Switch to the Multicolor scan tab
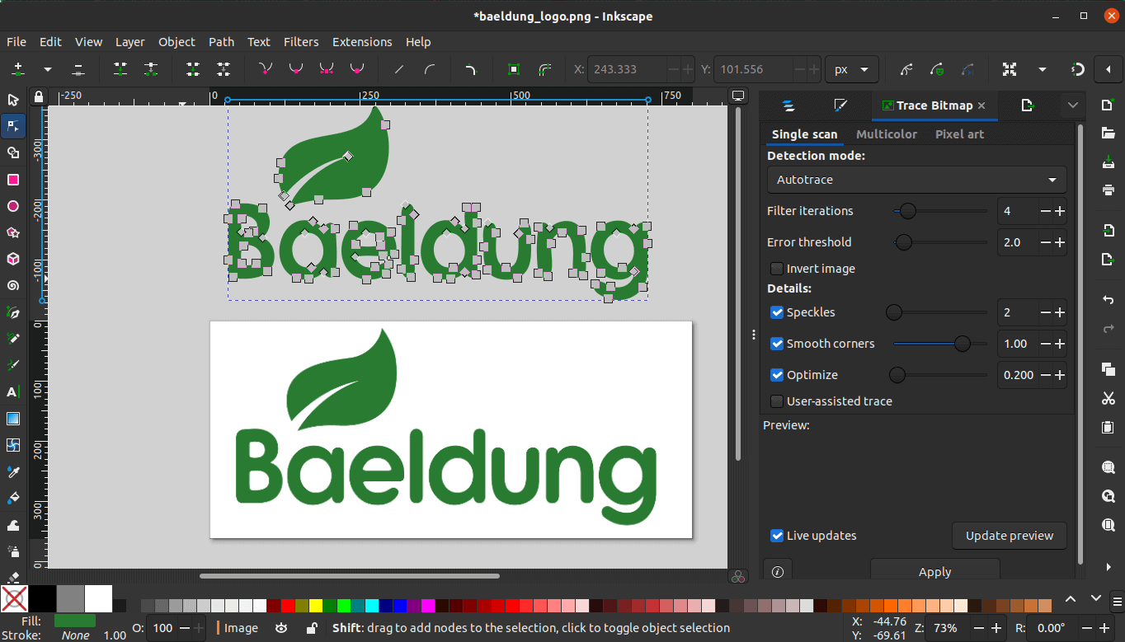The height and width of the screenshot is (642, 1125). point(887,134)
